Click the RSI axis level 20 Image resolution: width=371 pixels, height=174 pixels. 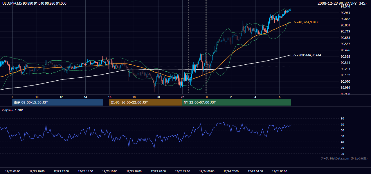click(342, 154)
